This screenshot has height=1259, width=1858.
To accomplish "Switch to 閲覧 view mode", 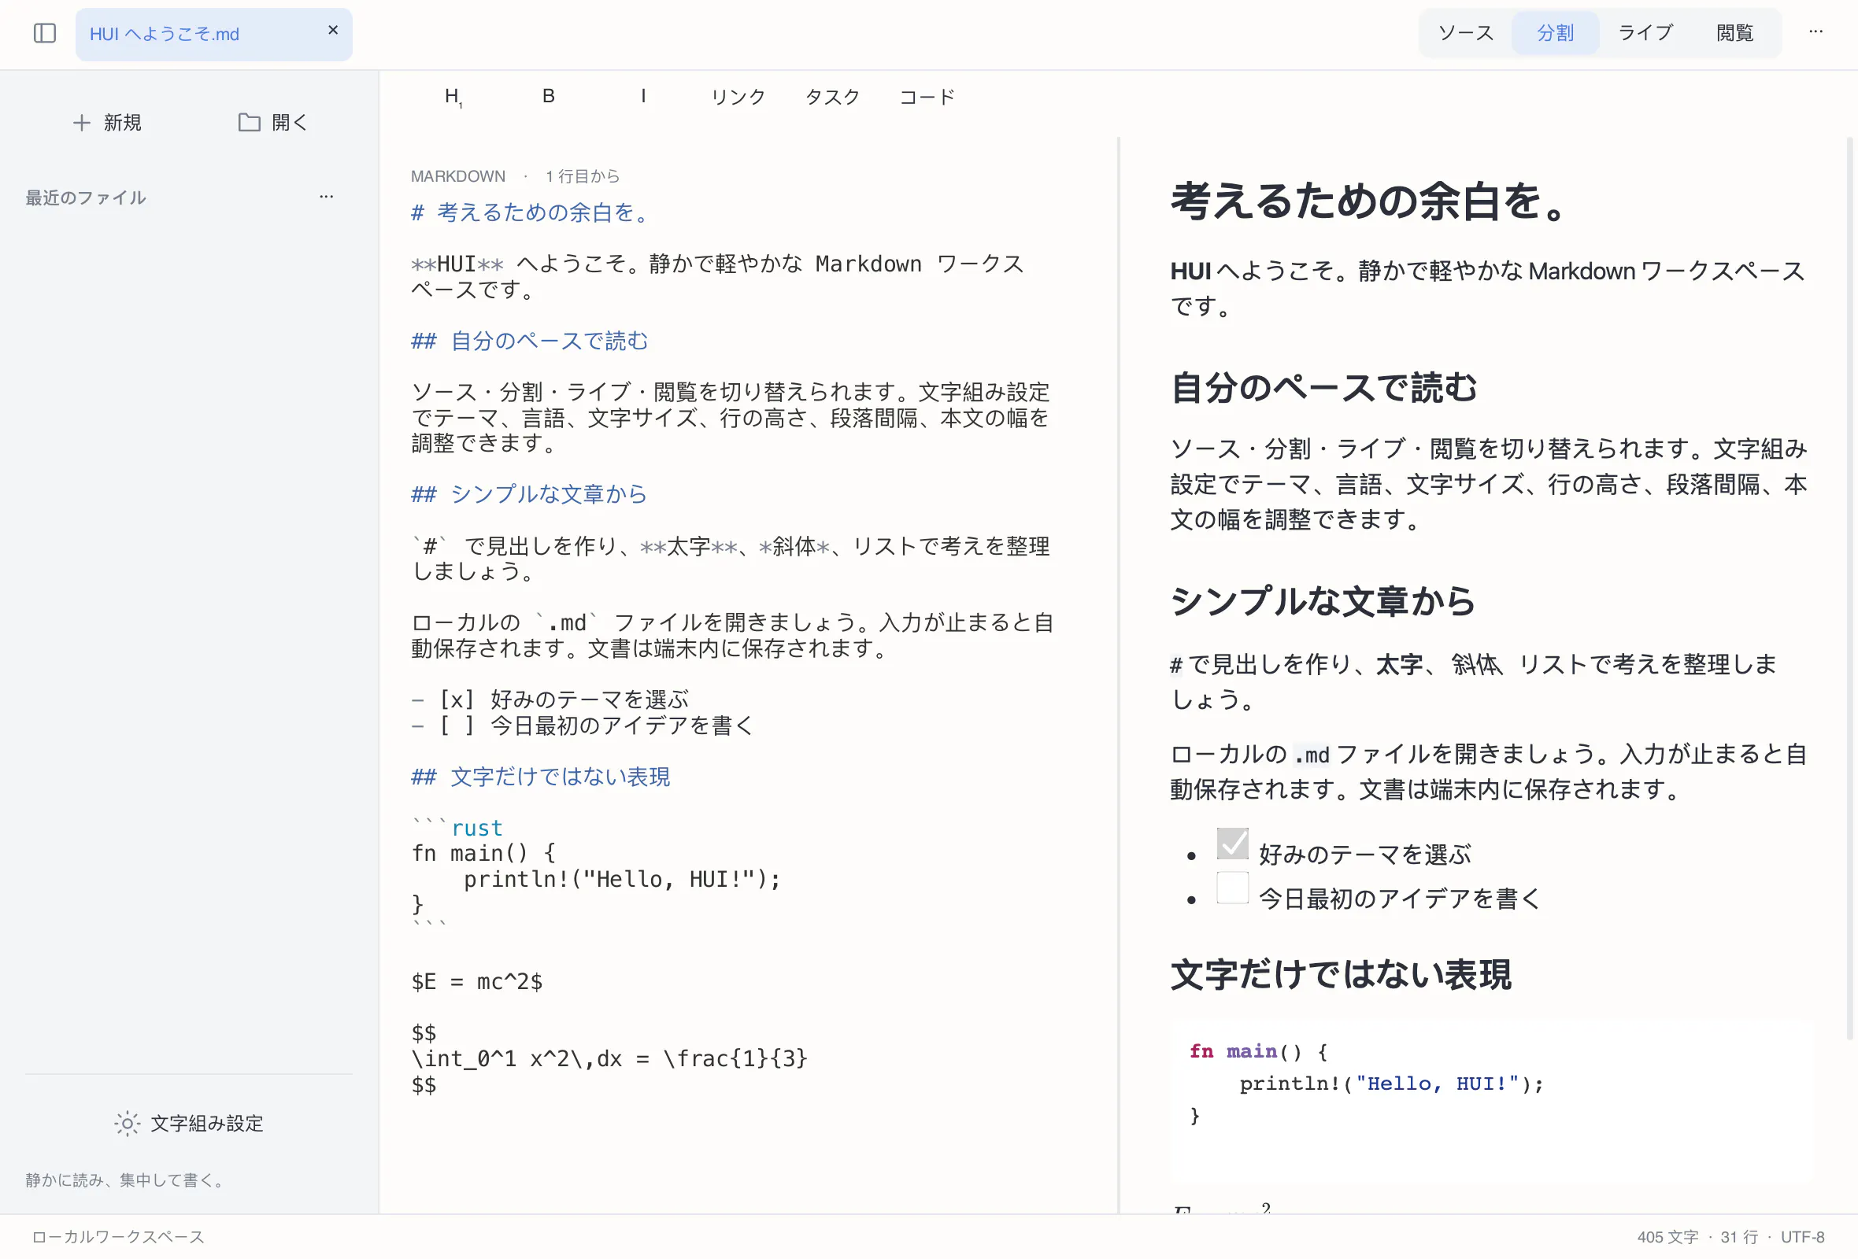I will [1735, 33].
